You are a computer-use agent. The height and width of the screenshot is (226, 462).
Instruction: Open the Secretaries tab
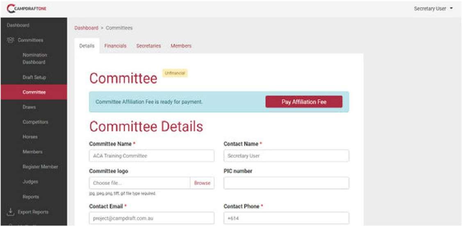click(148, 46)
